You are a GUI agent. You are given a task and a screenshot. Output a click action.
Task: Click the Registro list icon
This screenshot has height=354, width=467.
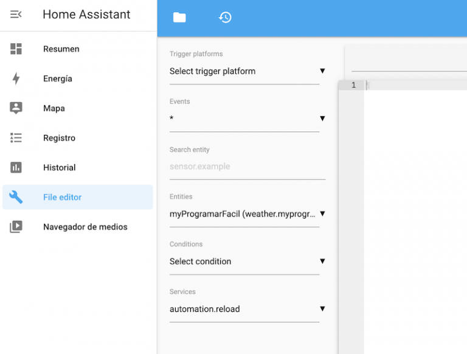point(16,137)
